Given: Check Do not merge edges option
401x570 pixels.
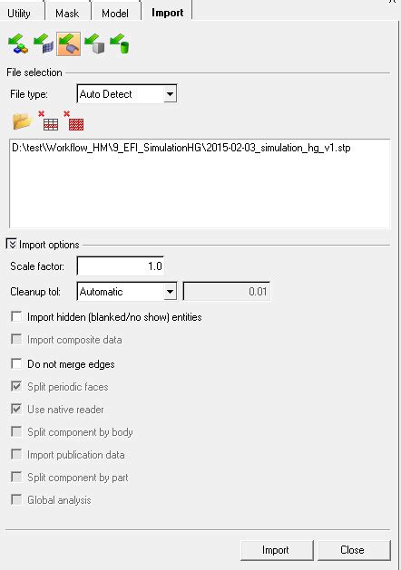Looking at the screenshot, I should click(16, 363).
